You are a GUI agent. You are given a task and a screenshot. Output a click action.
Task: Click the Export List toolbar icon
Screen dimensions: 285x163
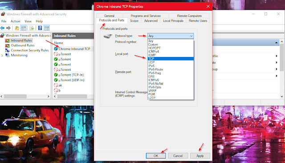32,28
